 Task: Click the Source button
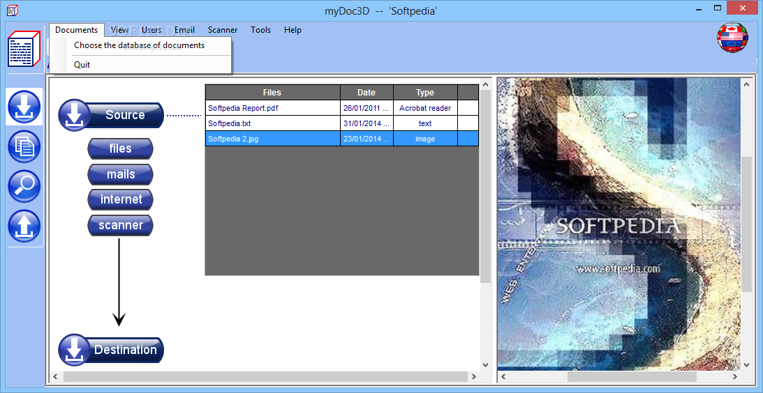[x=111, y=115]
